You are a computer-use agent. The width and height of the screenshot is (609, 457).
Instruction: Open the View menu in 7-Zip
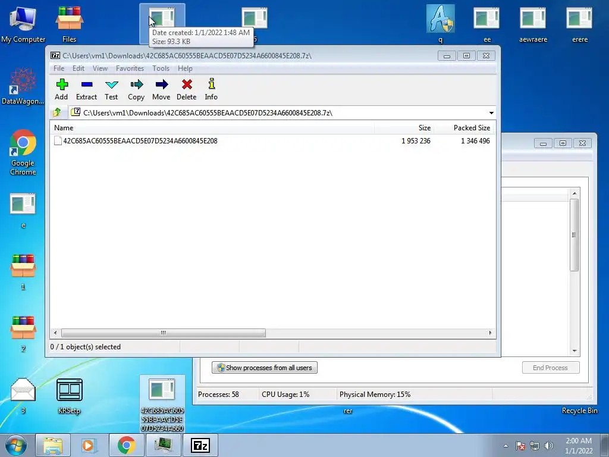tap(100, 68)
